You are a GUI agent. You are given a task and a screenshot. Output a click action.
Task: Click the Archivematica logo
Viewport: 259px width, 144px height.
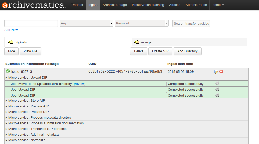(x=33, y=5)
